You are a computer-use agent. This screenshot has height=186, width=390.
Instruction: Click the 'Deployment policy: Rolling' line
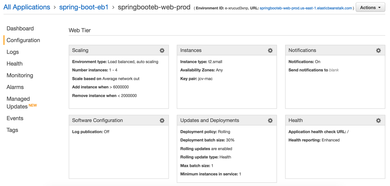pos(205,131)
